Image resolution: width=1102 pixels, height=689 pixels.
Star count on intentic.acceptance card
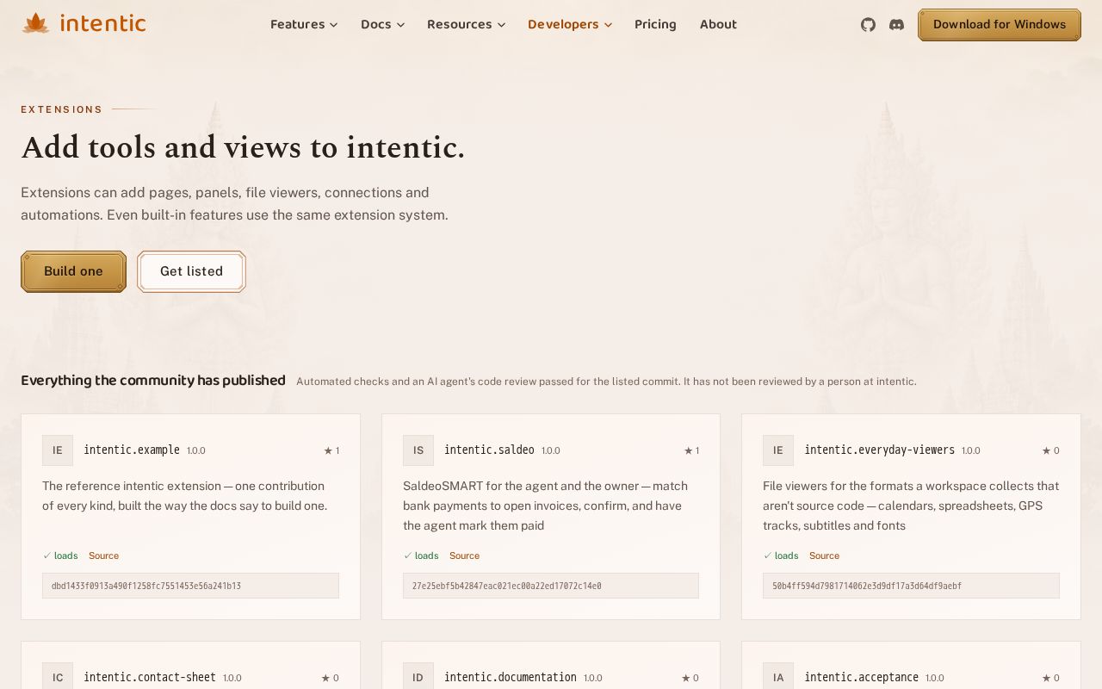coord(1050,678)
